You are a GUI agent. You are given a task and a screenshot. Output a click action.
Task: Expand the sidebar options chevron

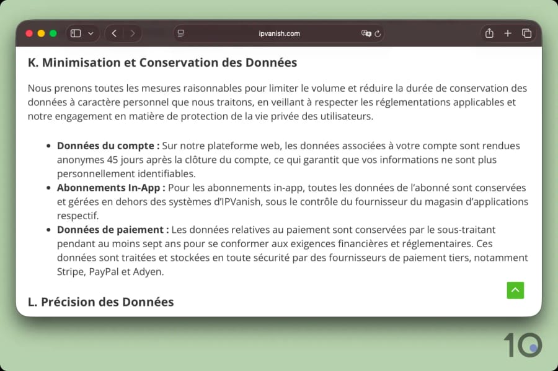[x=91, y=33]
